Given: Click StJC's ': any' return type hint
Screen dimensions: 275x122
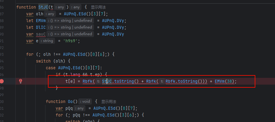Looking at the screenshot, I should (x=75, y=7).
